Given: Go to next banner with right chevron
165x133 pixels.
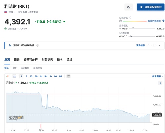Looking at the screenshot, I should tap(159, 45).
